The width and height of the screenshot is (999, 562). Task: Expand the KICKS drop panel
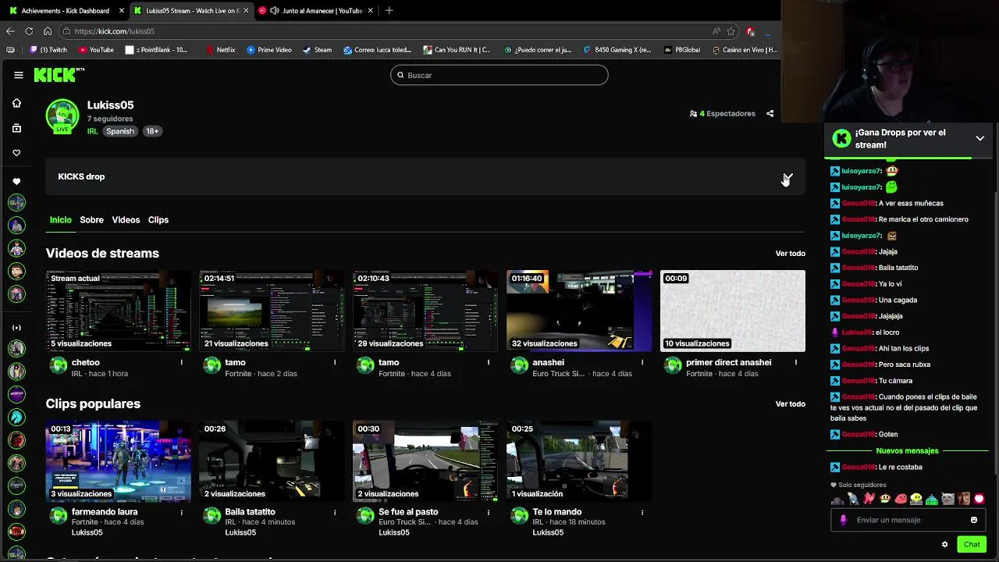[787, 177]
